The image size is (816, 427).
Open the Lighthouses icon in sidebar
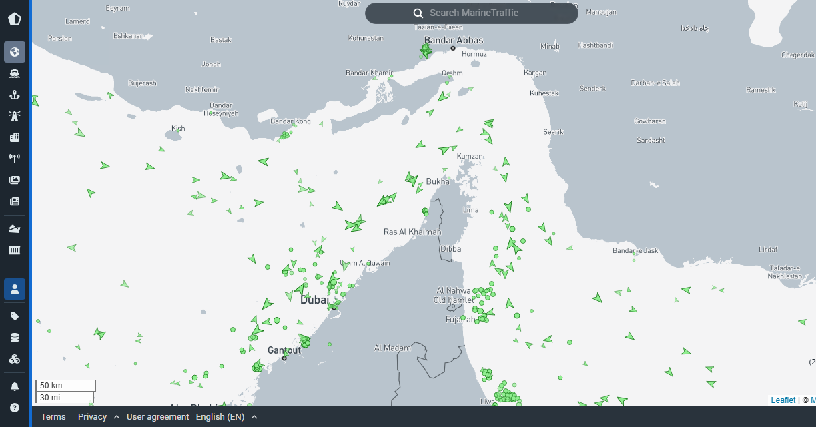[x=15, y=116]
